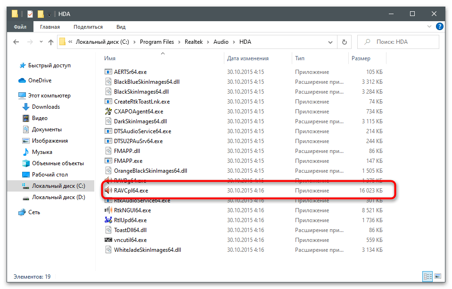Navigate to Realtek in breadcrumb

click(193, 42)
